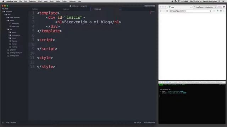Switch to the router.js editor tab

(x=35, y=9)
